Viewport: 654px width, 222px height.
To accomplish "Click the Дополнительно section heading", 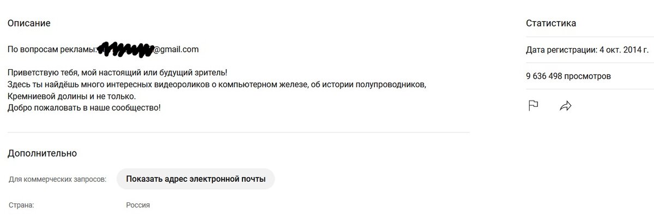I will 42,153.
